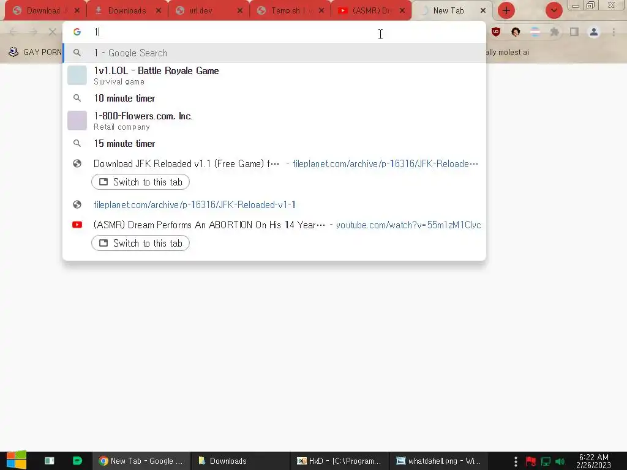Click the 1v1.LOL suggestion thumbnail
627x470 pixels.
[x=77, y=75]
